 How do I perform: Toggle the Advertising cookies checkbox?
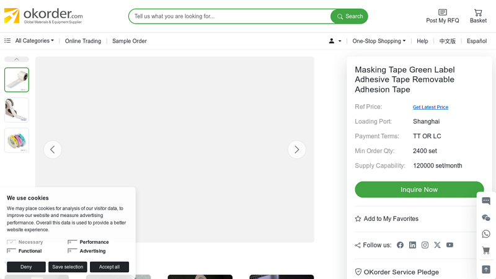coord(73,251)
